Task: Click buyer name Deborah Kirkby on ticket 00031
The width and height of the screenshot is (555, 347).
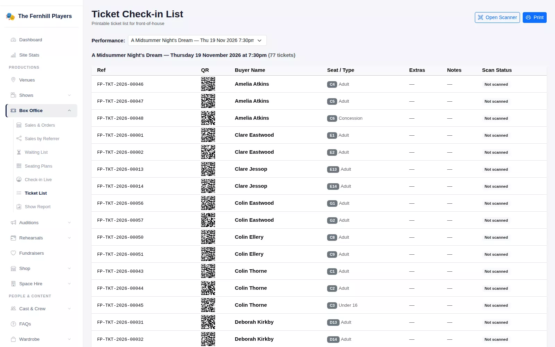Action: [254, 322]
